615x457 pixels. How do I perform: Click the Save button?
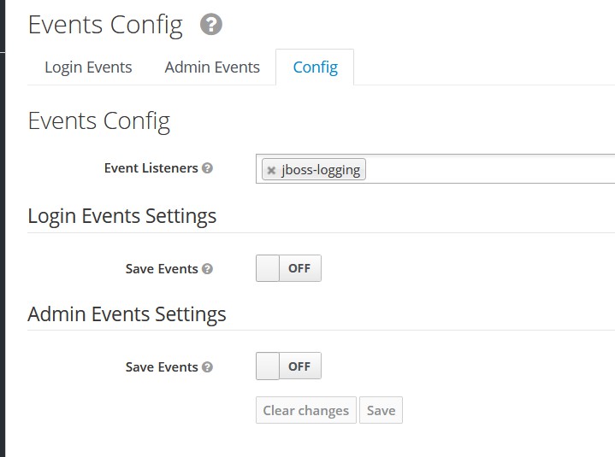[381, 410]
